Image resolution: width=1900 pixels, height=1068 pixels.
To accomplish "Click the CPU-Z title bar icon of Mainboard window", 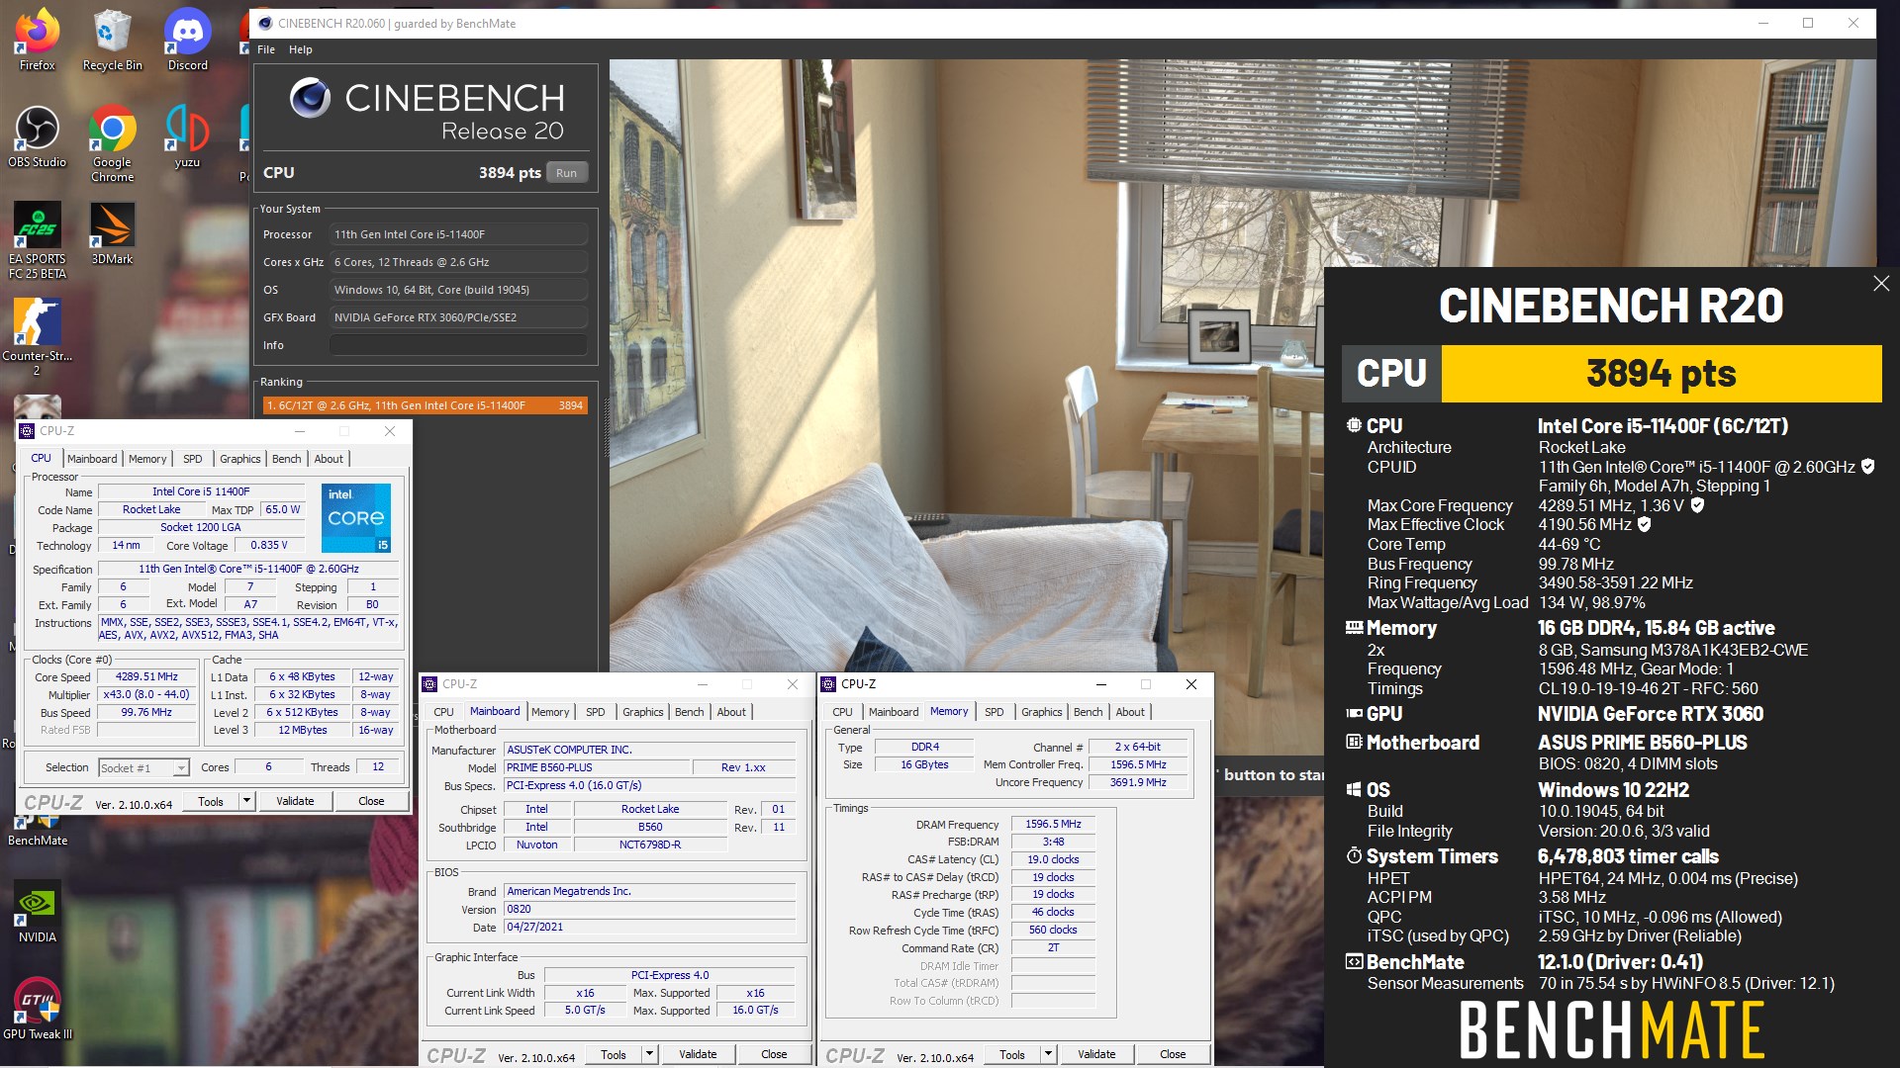I will click(429, 684).
